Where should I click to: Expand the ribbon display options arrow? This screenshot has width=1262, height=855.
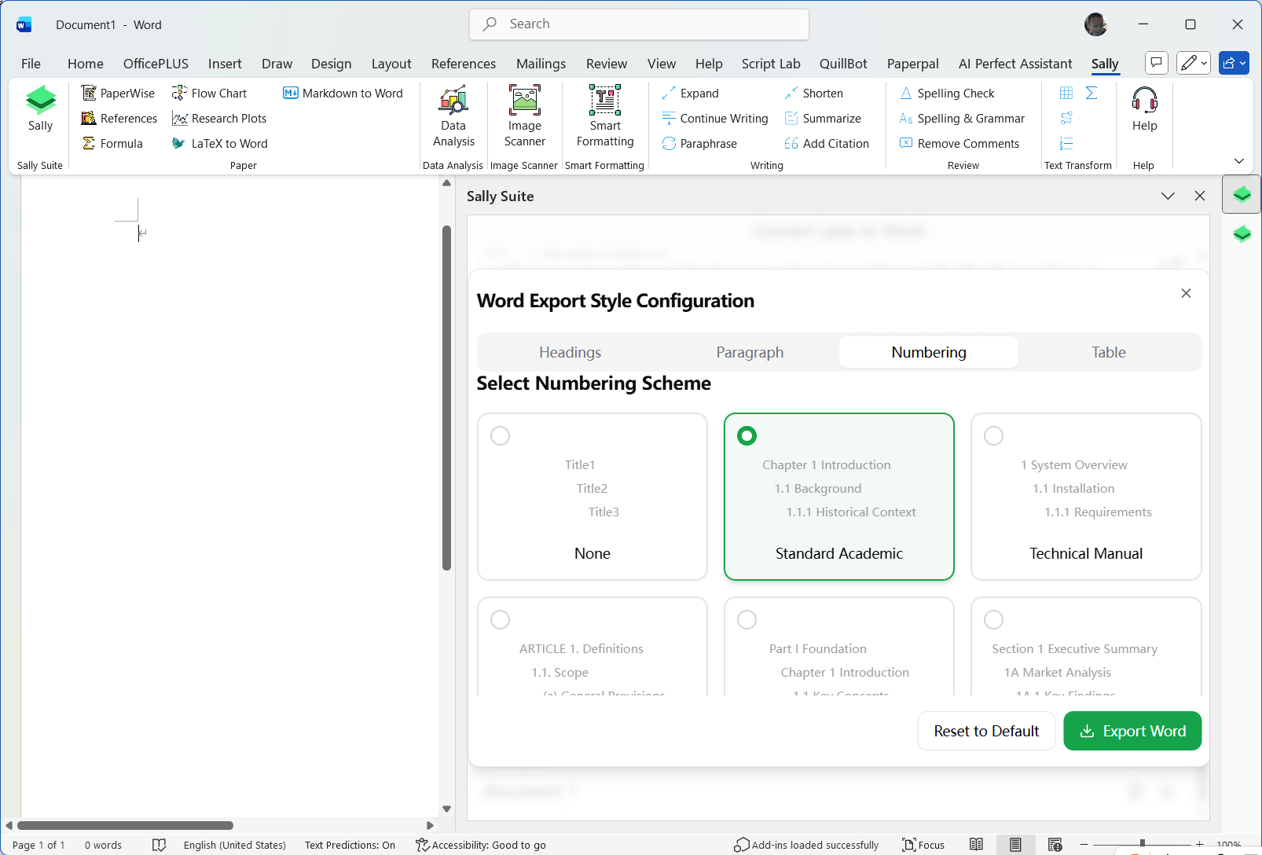(1239, 161)
